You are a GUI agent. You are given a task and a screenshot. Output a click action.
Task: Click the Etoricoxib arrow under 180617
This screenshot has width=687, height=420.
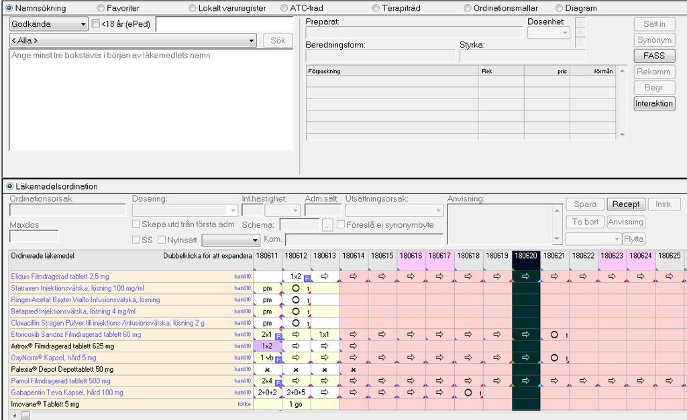pos(439,334)
